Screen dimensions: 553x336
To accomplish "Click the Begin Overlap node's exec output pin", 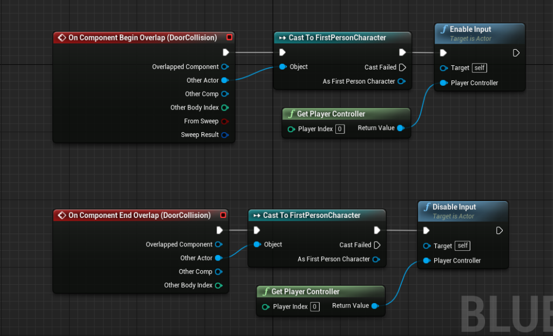I will tap(226, 52).
